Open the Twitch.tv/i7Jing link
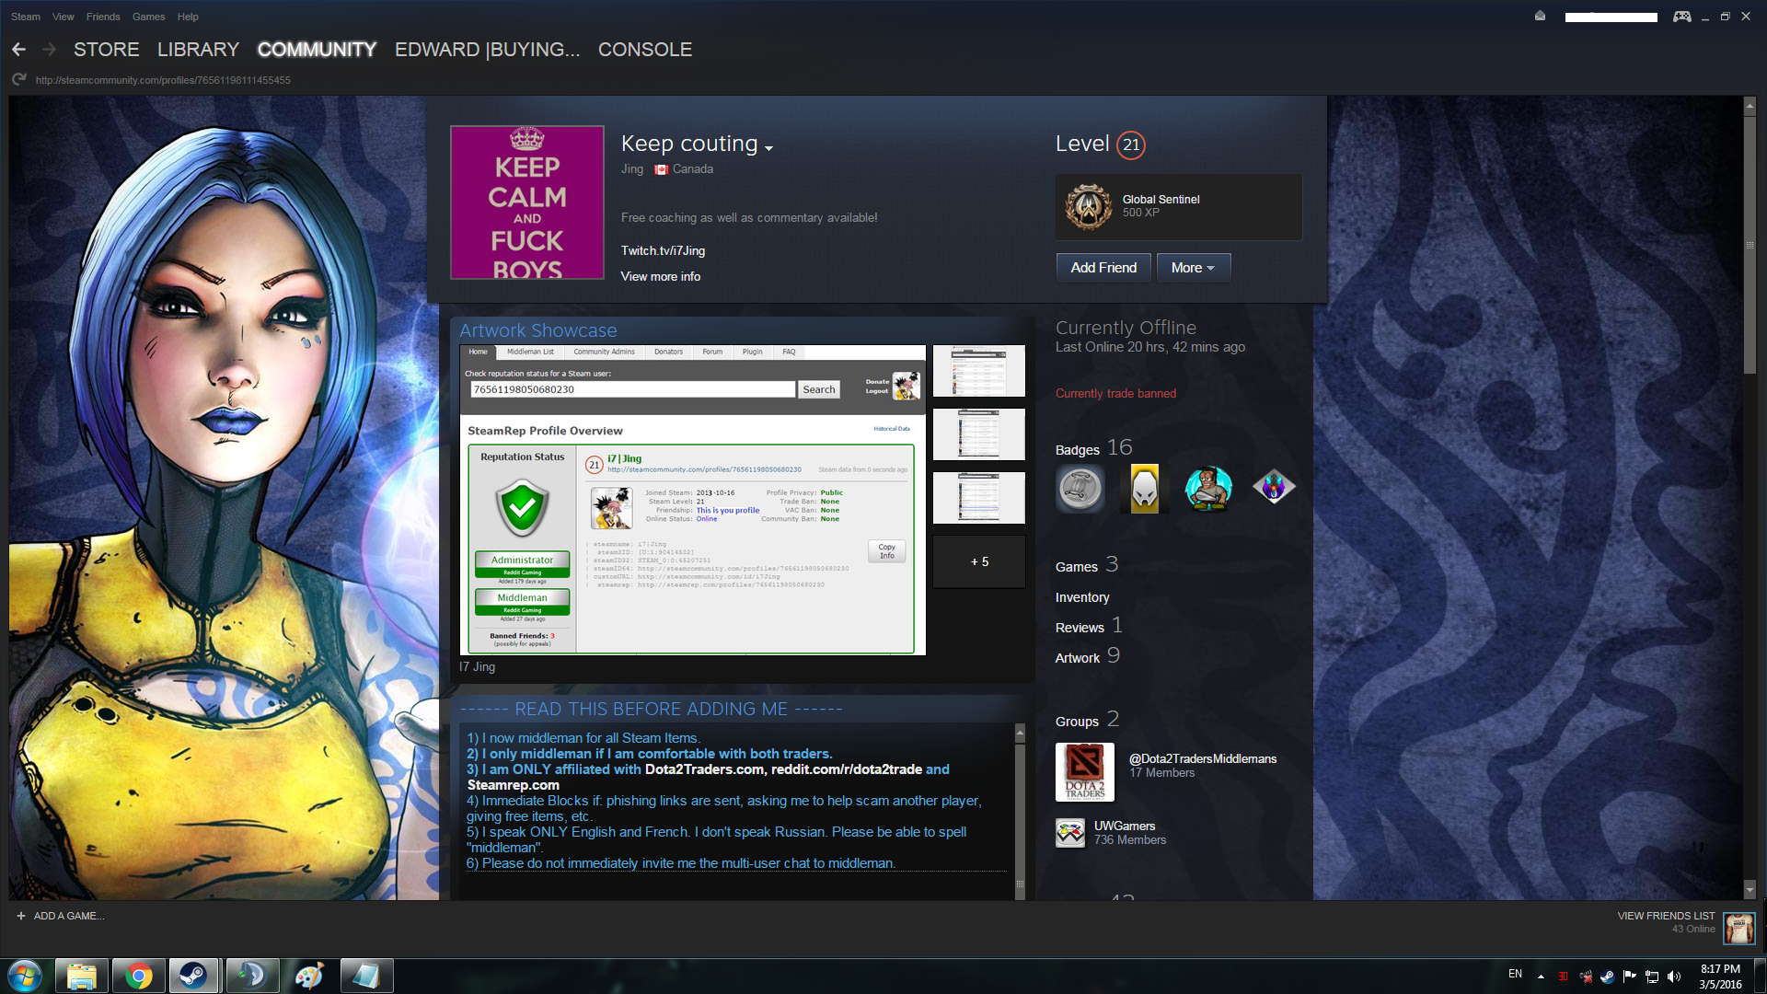Screen dimensions: 1767x994 663,250
